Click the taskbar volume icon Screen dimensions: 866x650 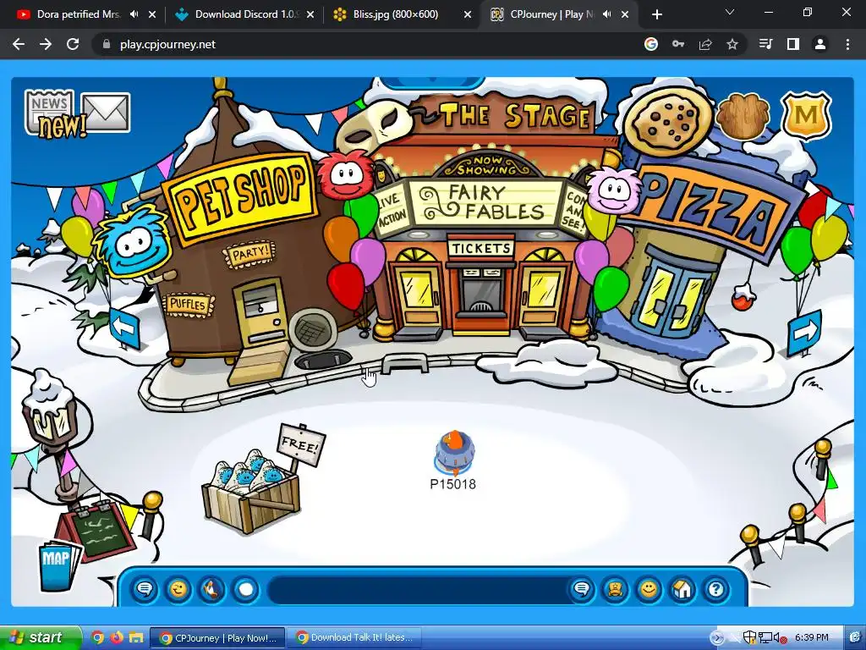click(779, 638)
